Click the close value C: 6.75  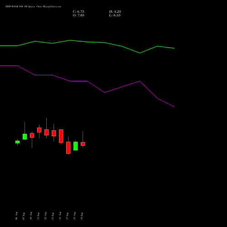79,12
